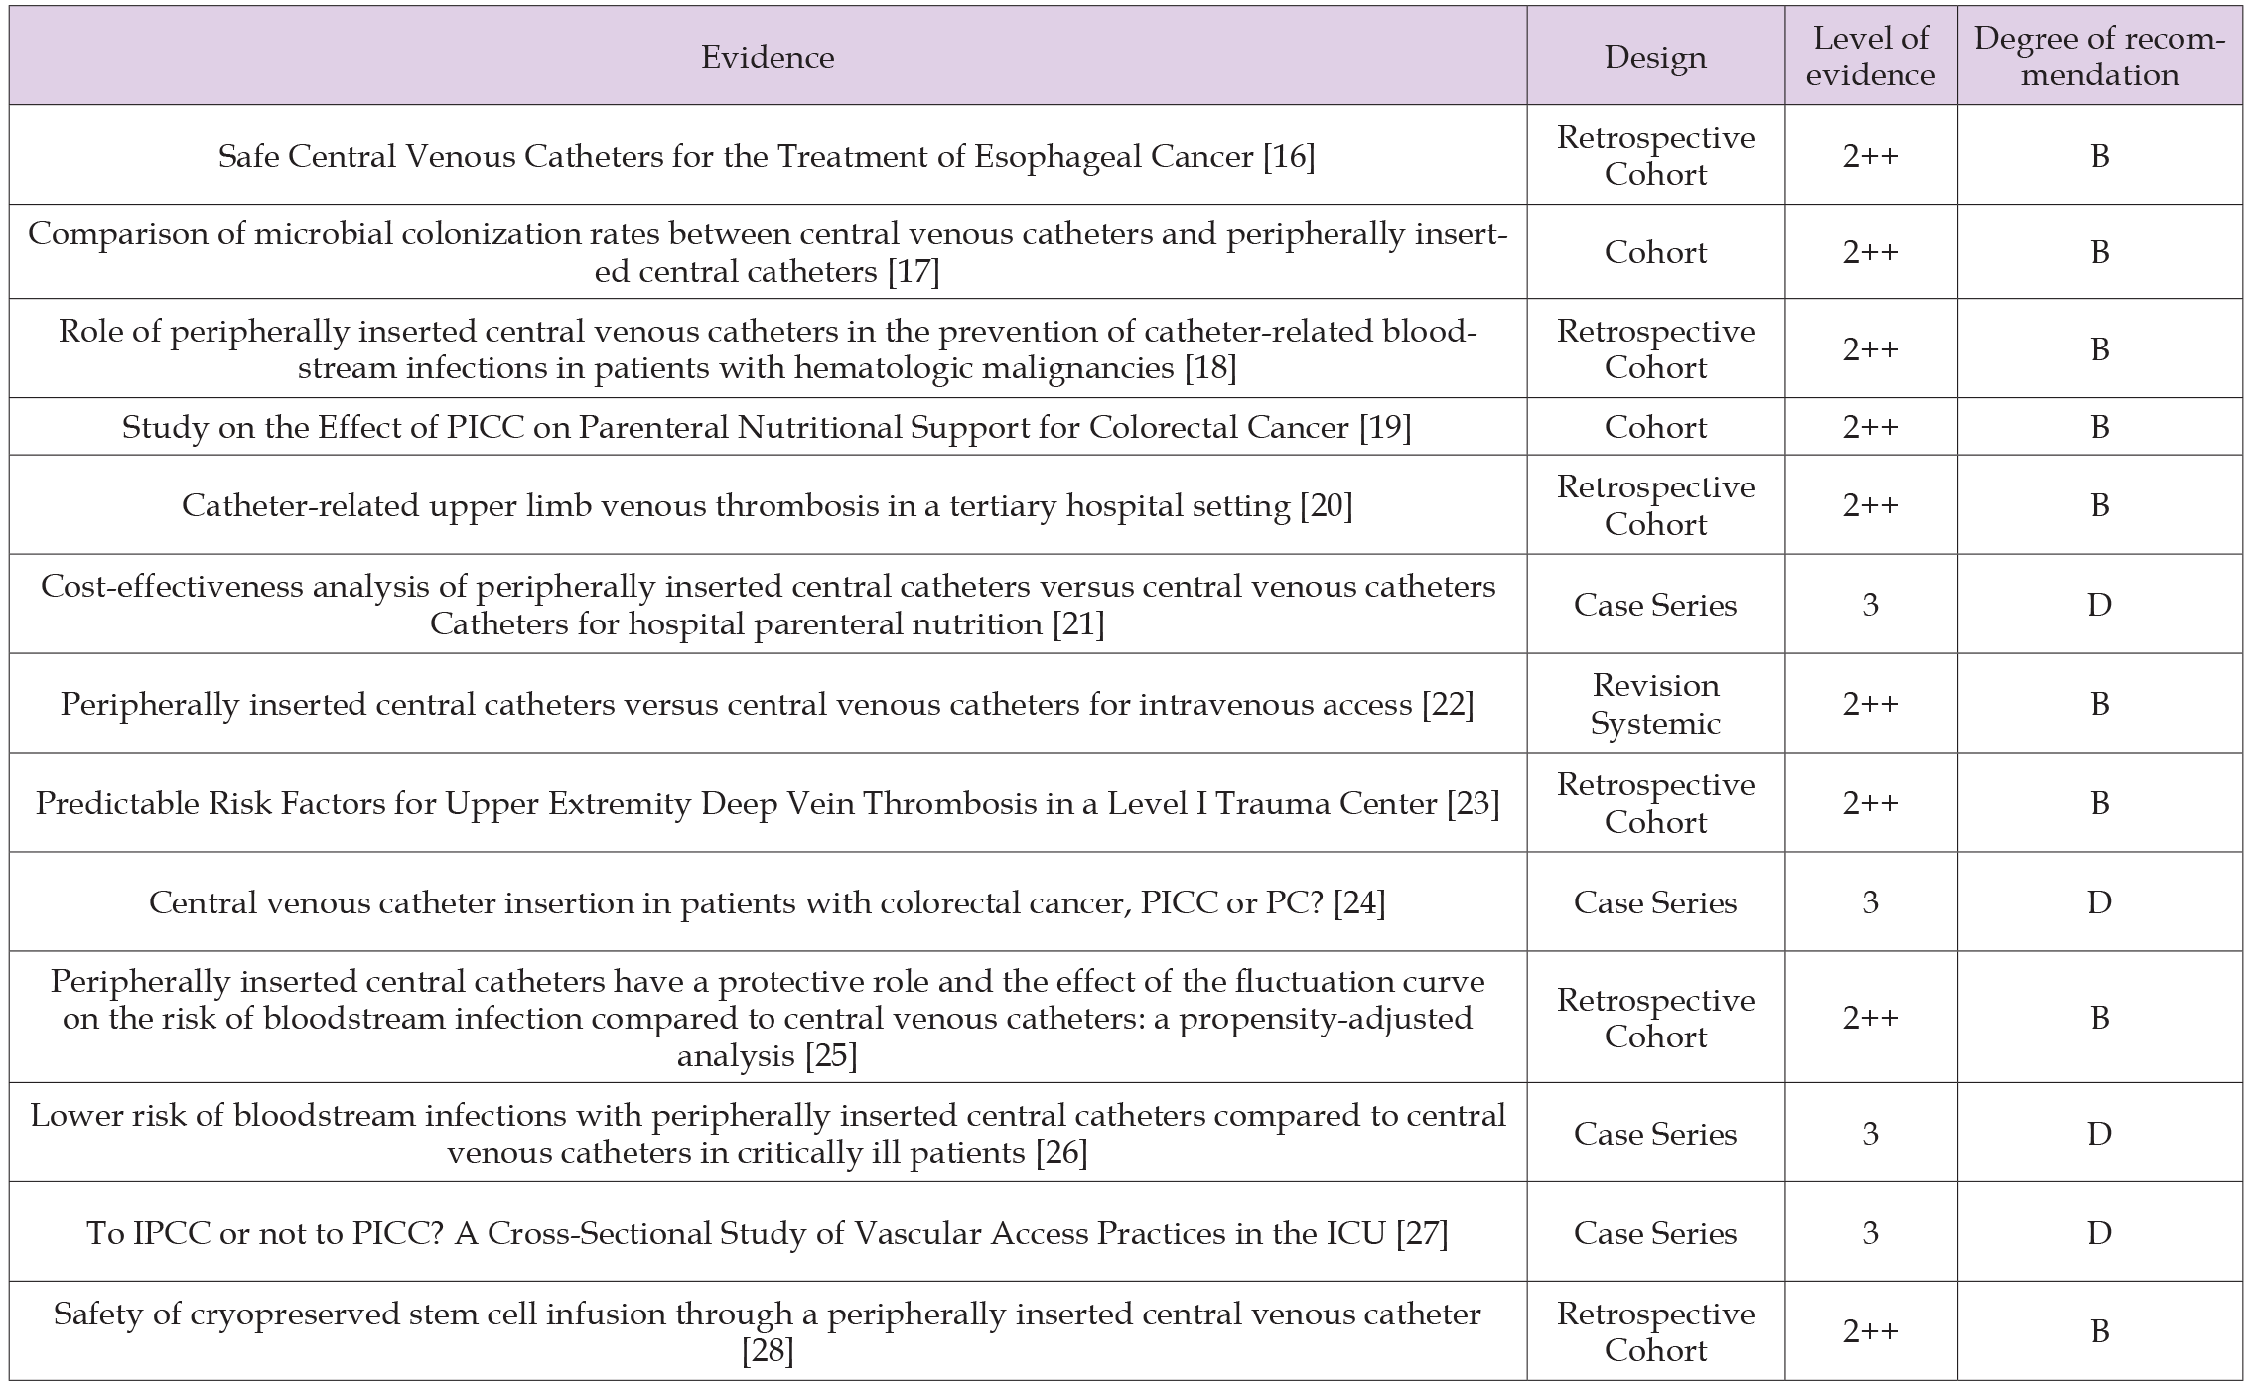The height and width of the screenshot is (1383, 2249).
Task: Click the intravenous access review title [22]
Action: point(767,704)
